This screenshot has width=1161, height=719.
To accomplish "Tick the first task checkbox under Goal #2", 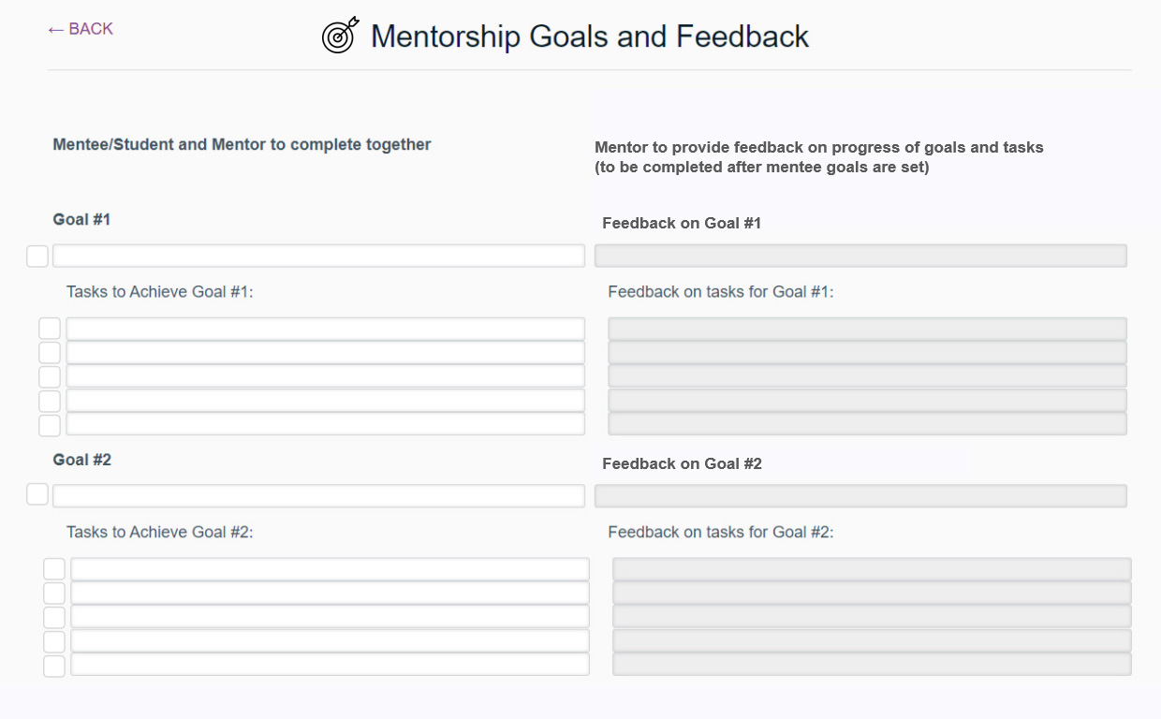I will tap(54, 569).
